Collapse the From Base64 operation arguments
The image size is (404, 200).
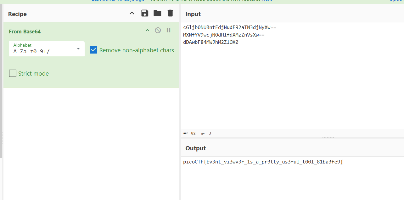pos(147,30)
